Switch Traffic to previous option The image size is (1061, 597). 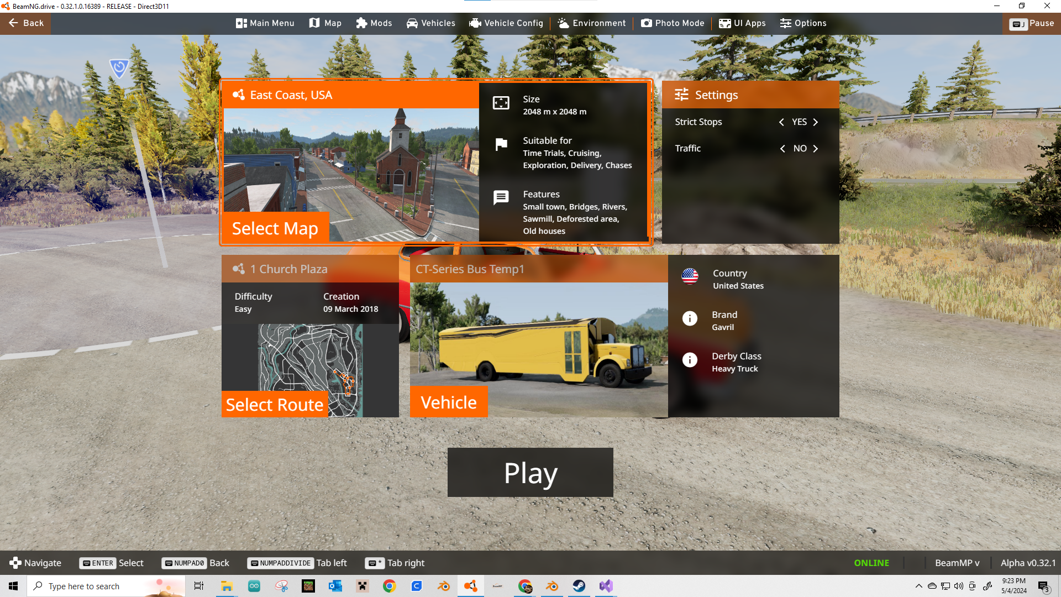(782, 149)
